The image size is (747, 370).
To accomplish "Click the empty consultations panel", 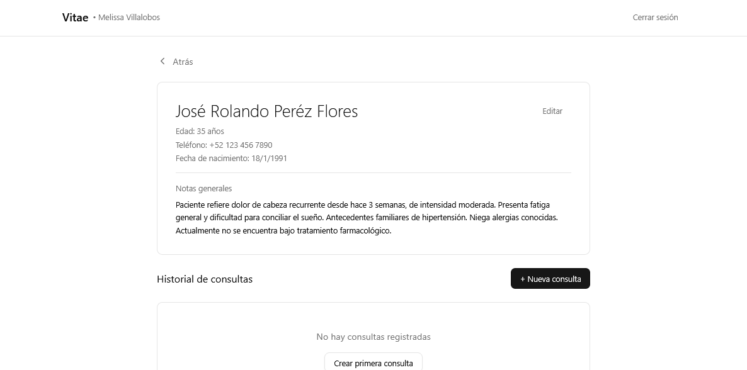I will (373, 321).
